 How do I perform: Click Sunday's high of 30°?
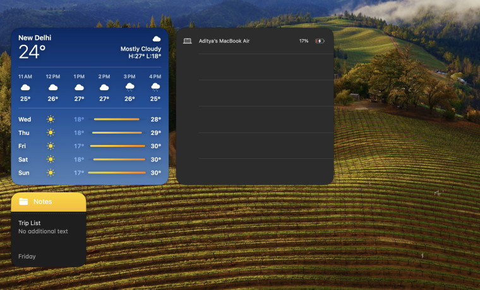tap(156, 173)
